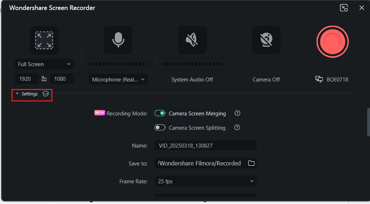Enable the Camera Screen Splitting toggle
The height and width of the screenshot is (204, 370).
coord(160,128)
